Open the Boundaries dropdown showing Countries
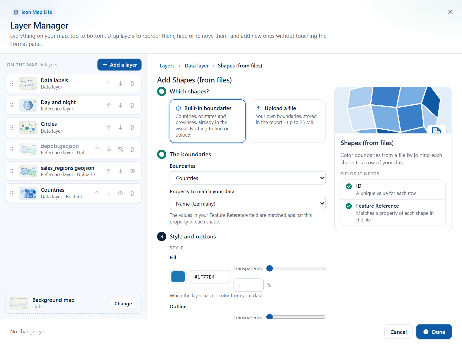The width and height of the screenshot is (462, 344). pyautogui.click(x=248, y=178)
